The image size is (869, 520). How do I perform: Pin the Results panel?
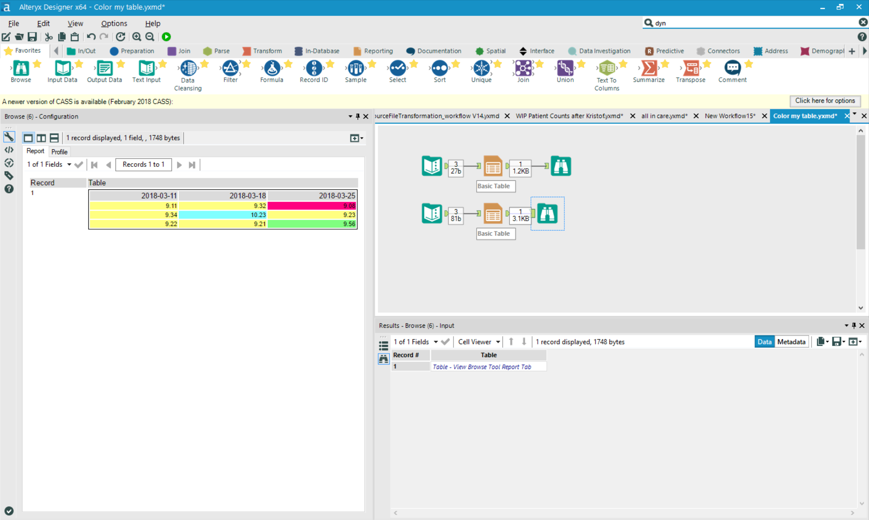coord(854,326)
